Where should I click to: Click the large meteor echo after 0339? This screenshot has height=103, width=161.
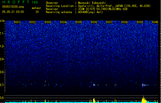[144, 85]
